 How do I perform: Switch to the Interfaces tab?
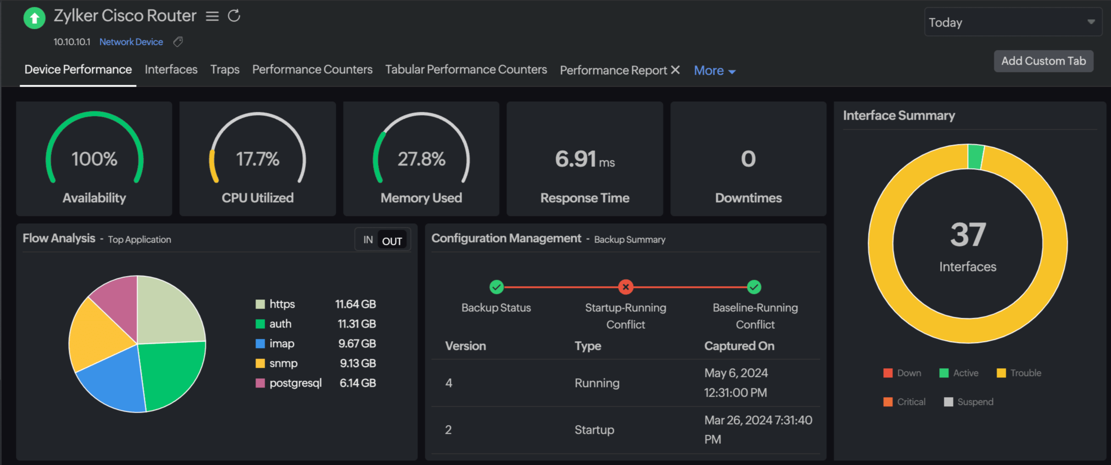pyautogui.click(x=171, y=69)
